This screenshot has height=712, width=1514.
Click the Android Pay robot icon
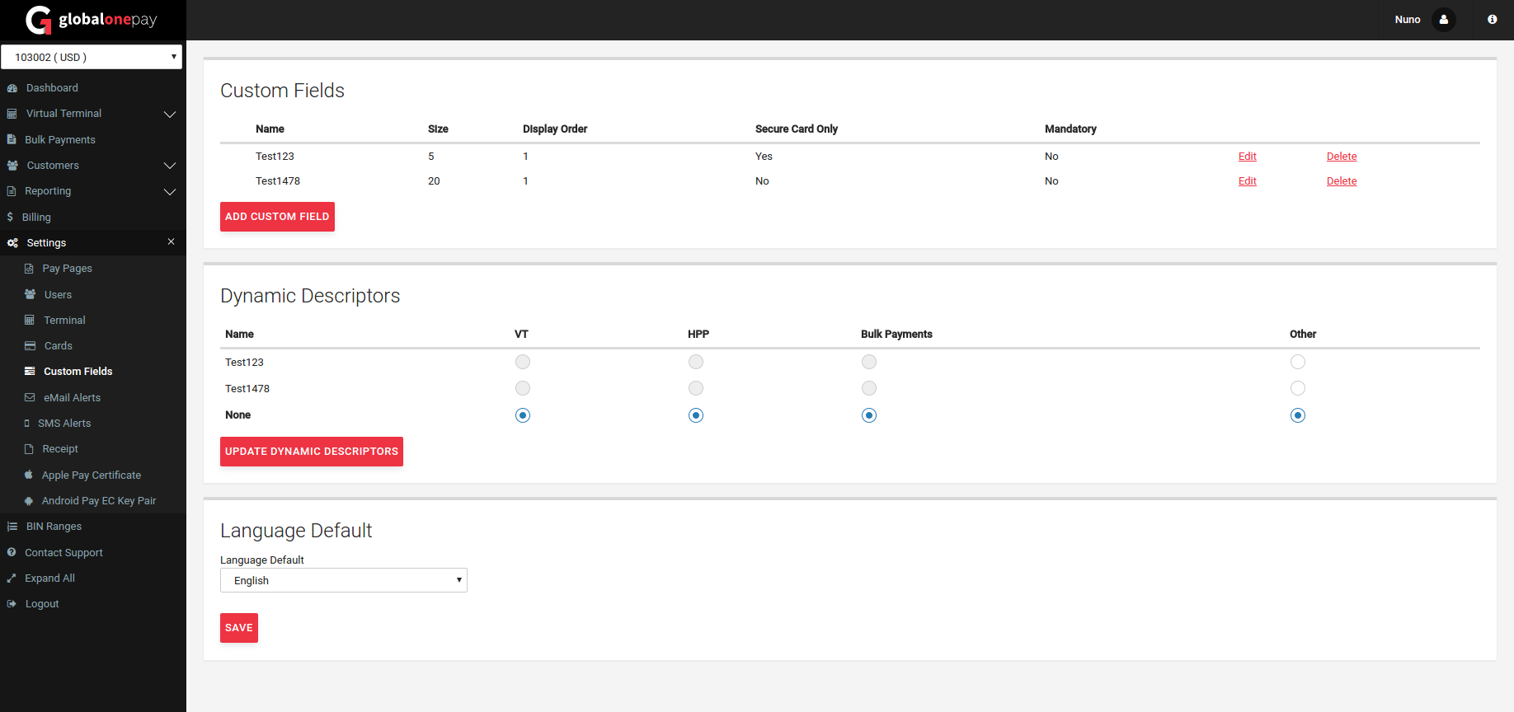(29, 501)
